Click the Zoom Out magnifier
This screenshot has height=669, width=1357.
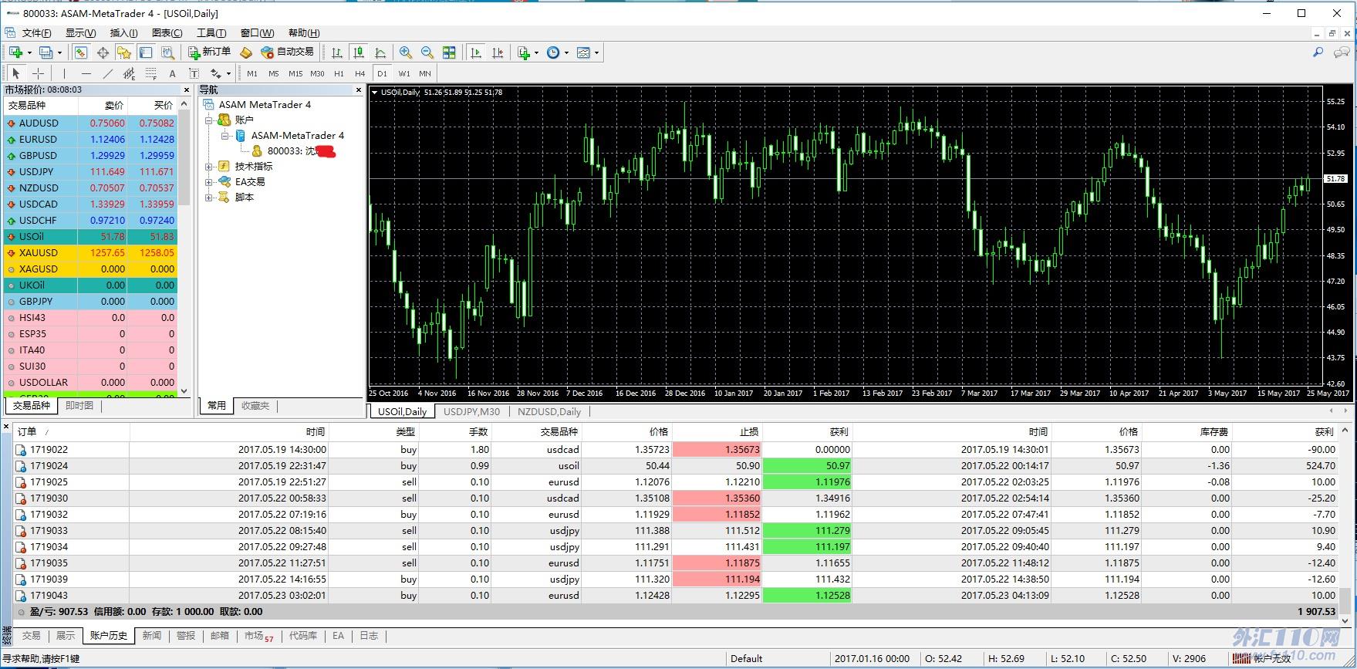pos(427,52)
